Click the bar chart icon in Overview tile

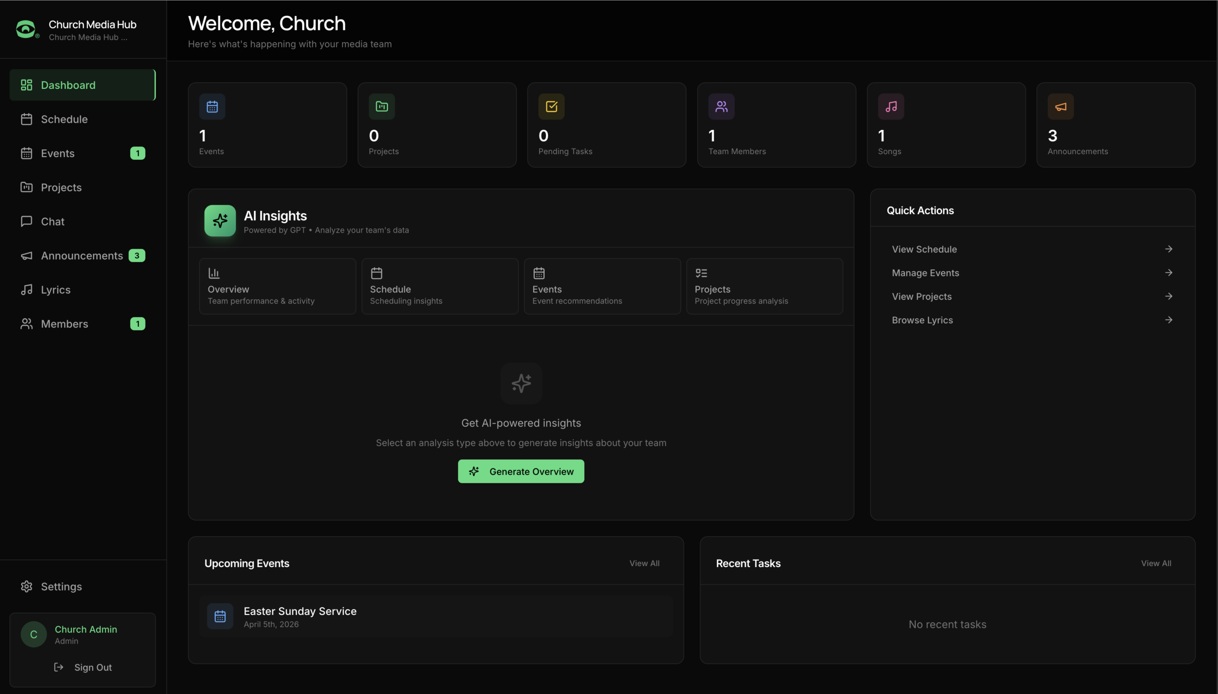click(x=214, y=273)
